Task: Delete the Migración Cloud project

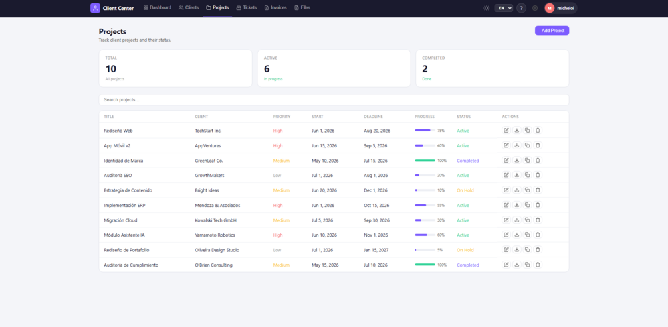Action: [x=538, y=220]
